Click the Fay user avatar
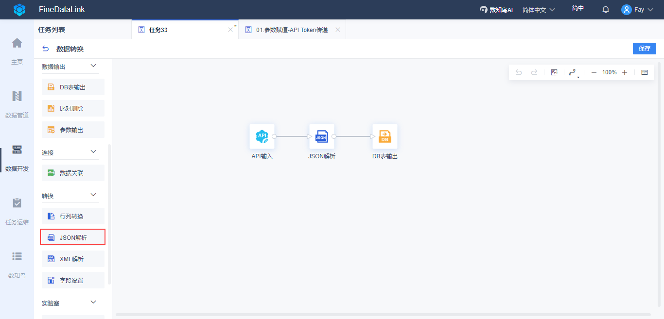 coord(626,10)
